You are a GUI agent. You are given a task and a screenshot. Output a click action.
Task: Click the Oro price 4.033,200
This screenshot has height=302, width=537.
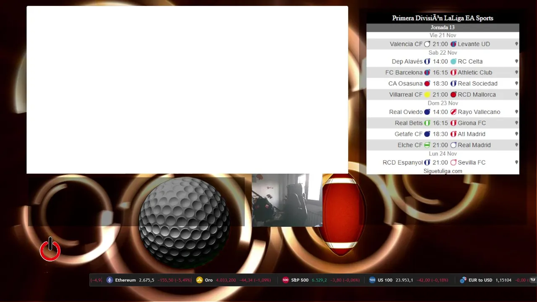tap(226, 280)
